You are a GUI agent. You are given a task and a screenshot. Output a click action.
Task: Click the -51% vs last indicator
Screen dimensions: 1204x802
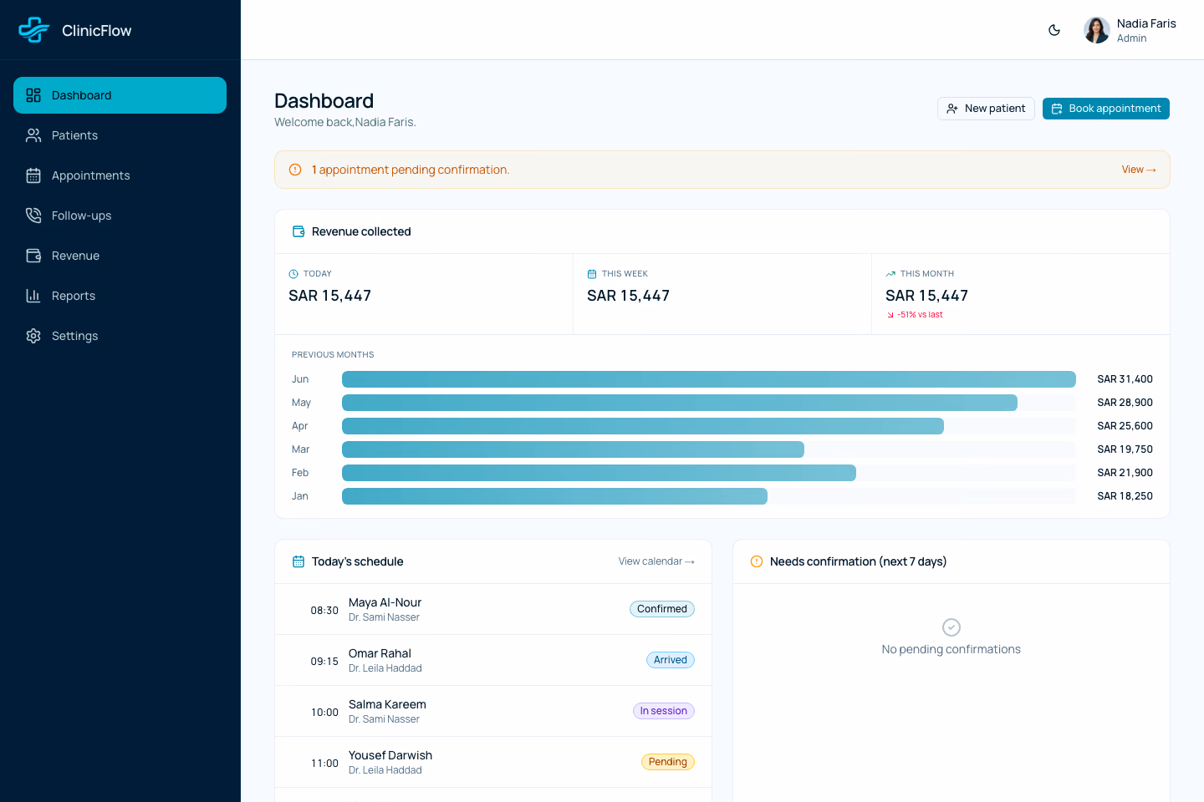tap(915, 315)
